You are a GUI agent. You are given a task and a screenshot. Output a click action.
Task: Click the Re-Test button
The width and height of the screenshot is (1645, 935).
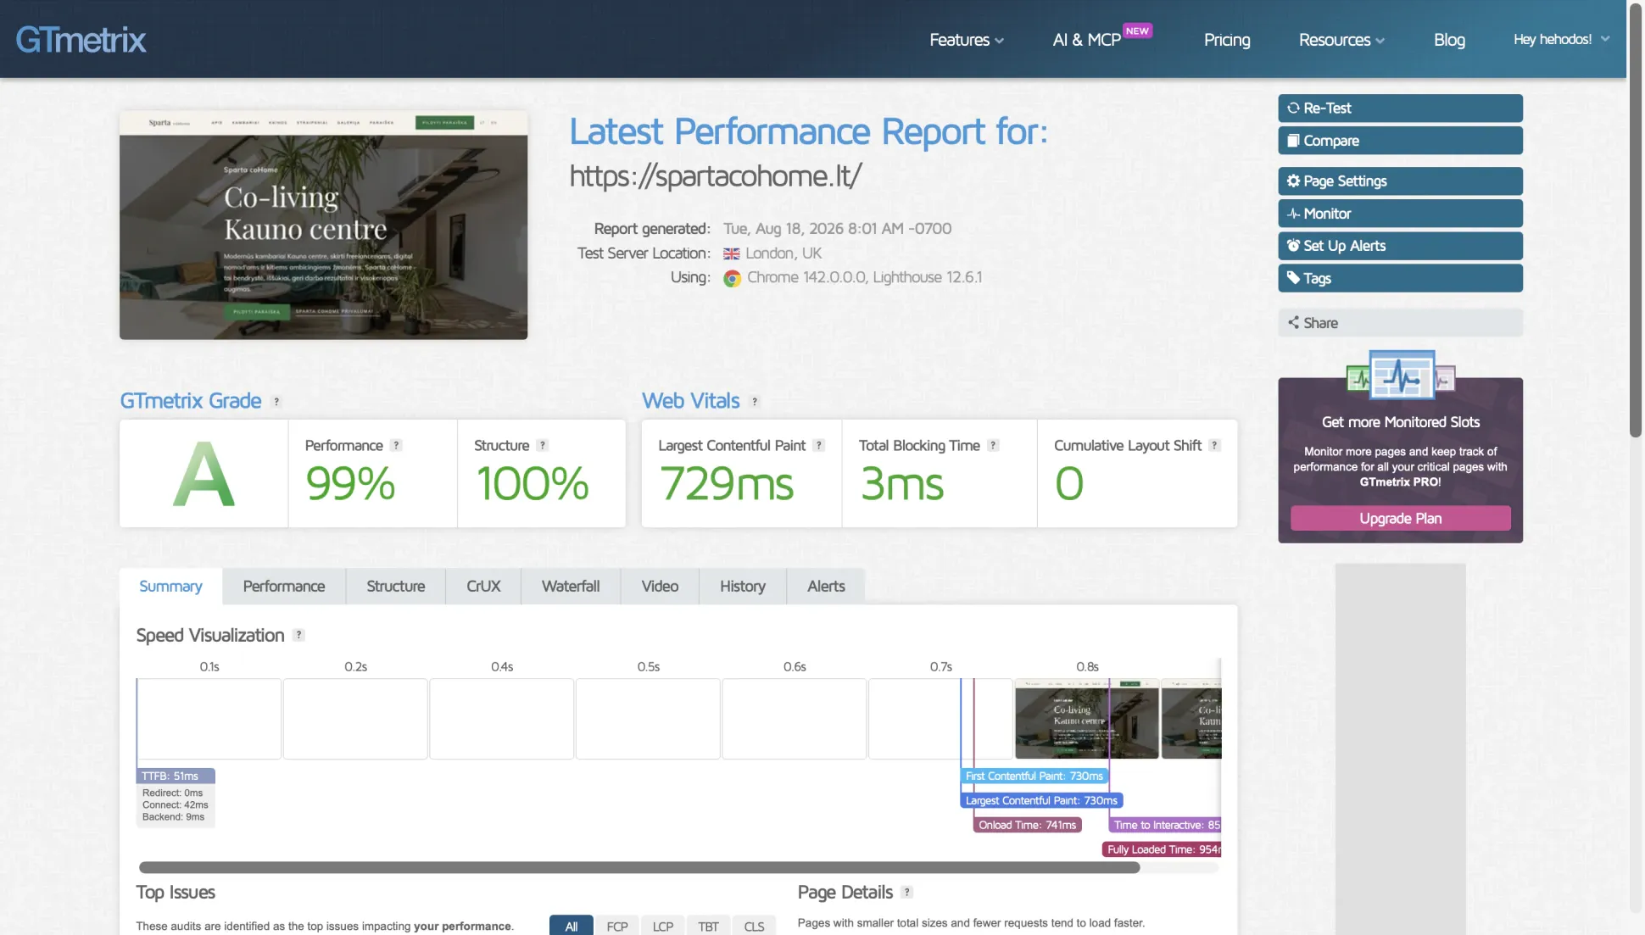pyautogui.click(x=1400, y=109)
